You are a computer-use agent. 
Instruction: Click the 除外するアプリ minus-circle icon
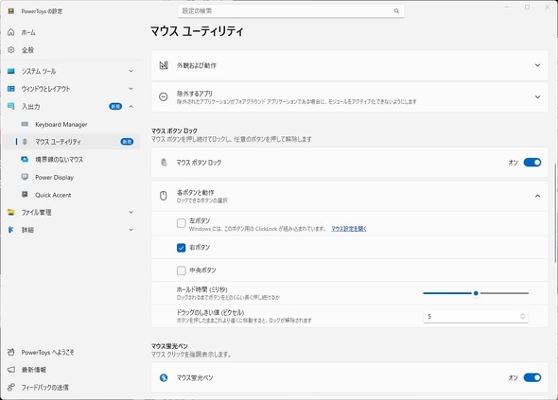pos(164,96)
